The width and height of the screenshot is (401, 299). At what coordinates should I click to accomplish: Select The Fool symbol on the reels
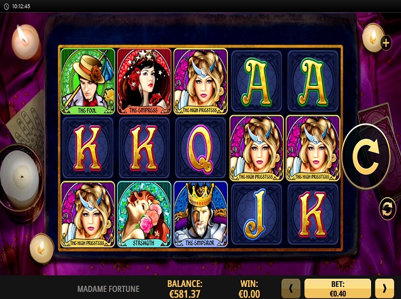(x=88, y=81)
